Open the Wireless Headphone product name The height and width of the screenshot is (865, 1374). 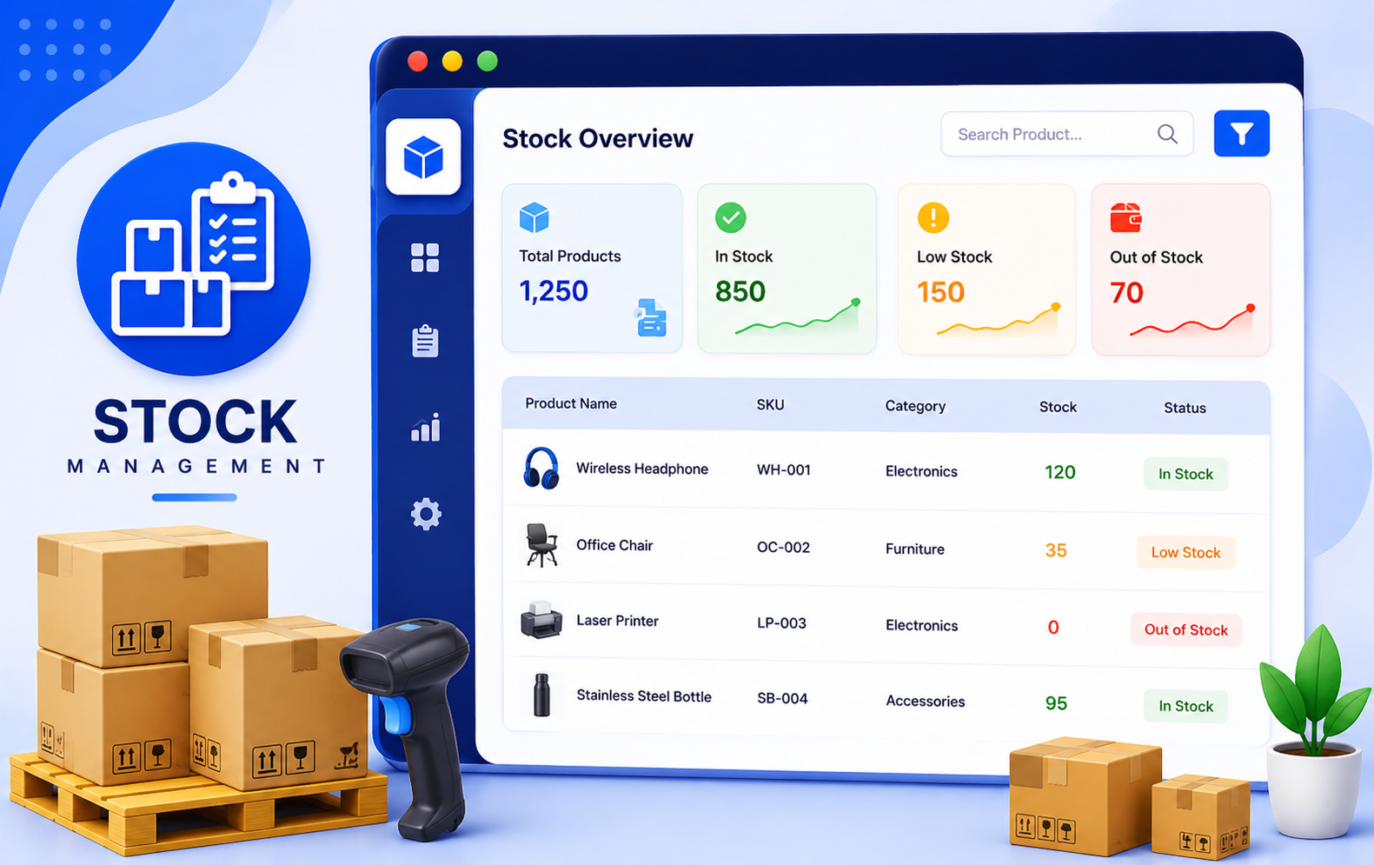tap(642, 469)
